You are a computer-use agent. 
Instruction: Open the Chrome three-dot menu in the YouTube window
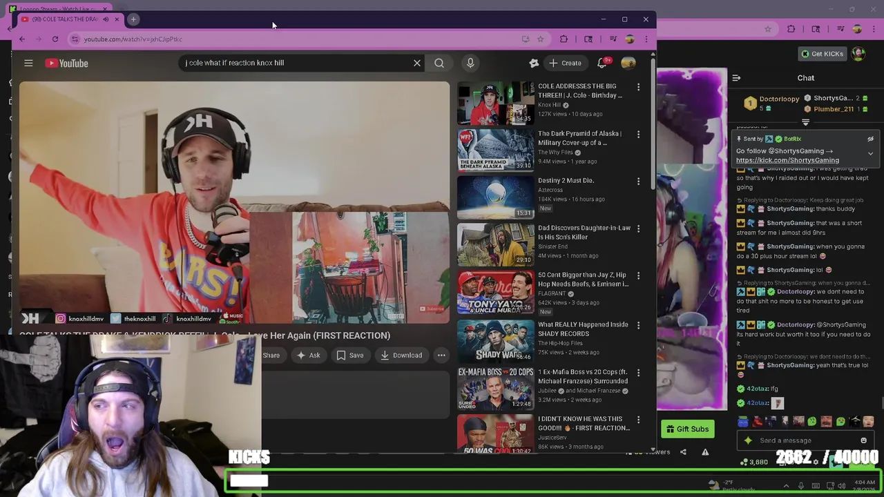(x=646, y=39)
